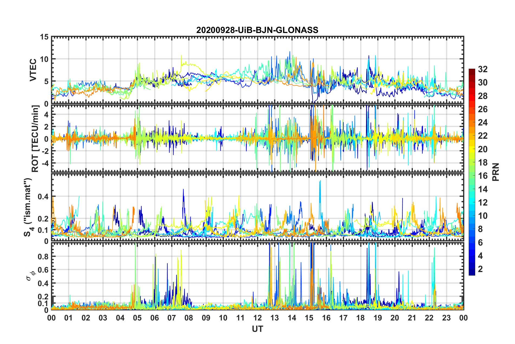Image resolution: width=515 pixels, height=344 pixels.
Task: Click colorbar tick label 28
Action: coord(483,96)
